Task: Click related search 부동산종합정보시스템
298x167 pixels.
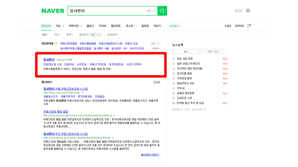Action: pyautogui.click(x=111, y=44)
